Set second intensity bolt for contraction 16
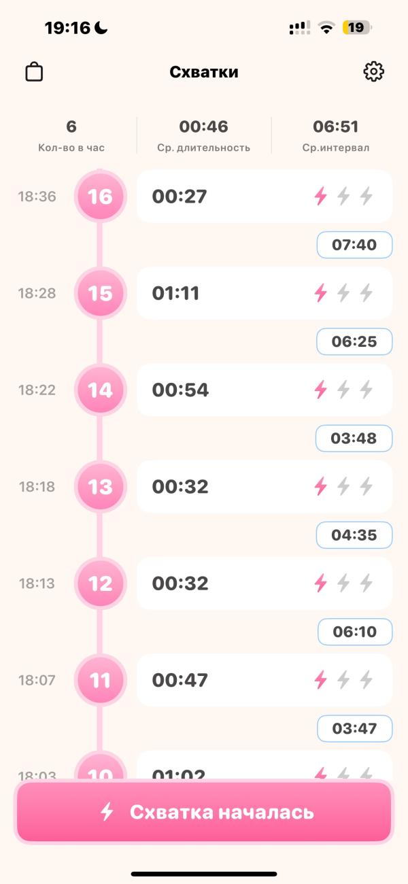 [343, 197]
